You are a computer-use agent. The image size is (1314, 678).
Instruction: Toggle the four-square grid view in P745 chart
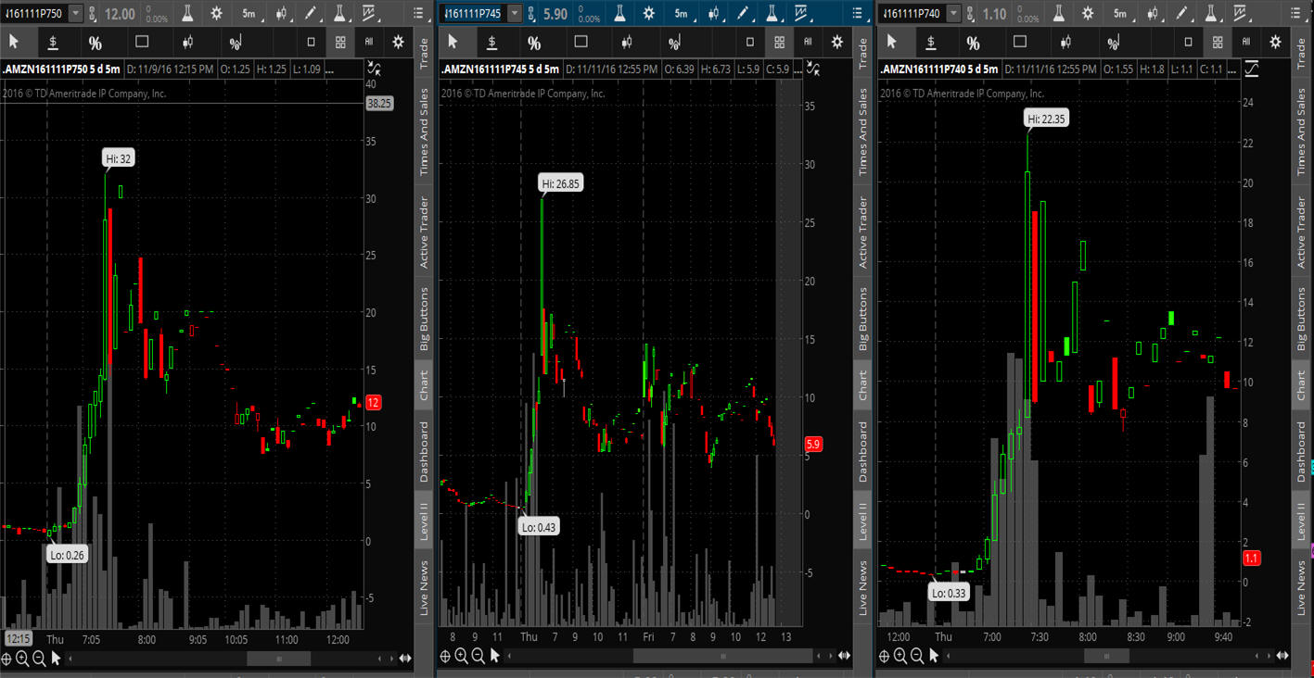[x=779, y=43]
